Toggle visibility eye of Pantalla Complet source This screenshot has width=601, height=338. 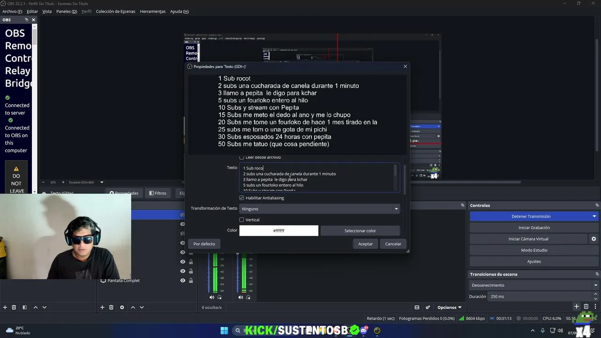coord(183,281)
